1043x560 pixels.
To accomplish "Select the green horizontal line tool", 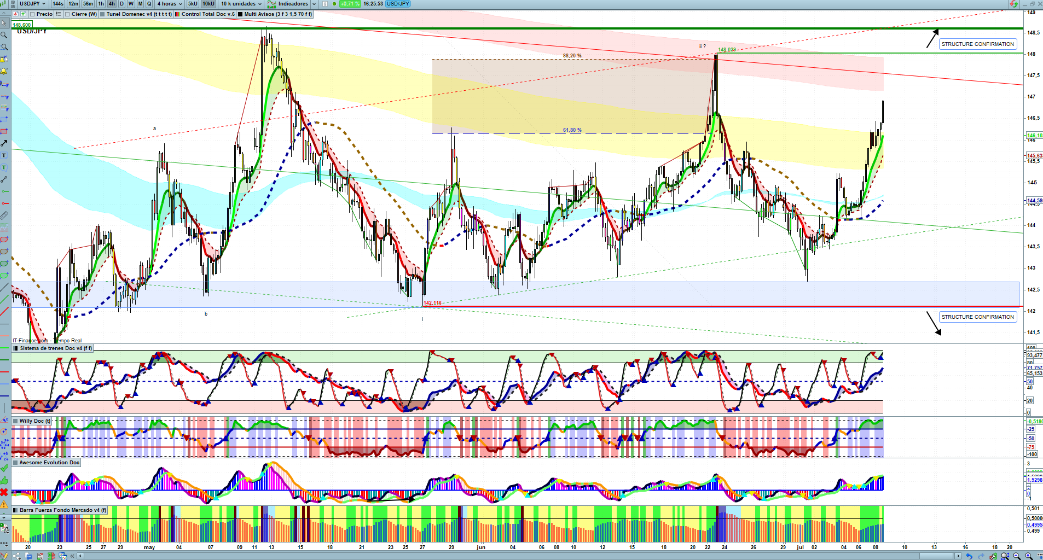I will point(4,191).
